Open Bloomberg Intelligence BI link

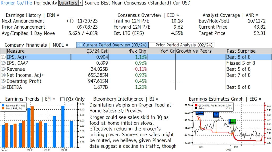[126, 99]
